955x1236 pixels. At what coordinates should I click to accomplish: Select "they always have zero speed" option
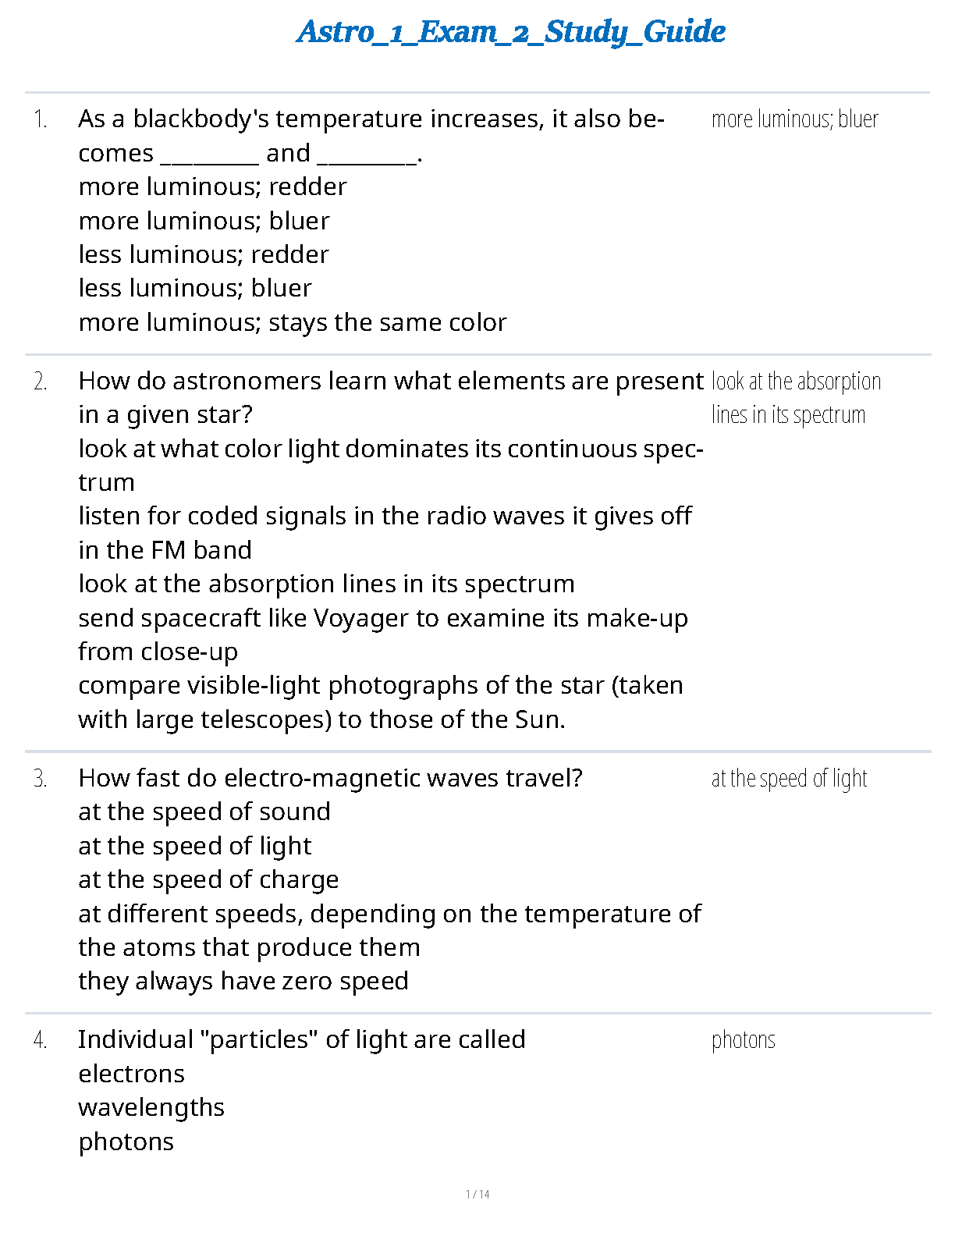coord(243,982)
